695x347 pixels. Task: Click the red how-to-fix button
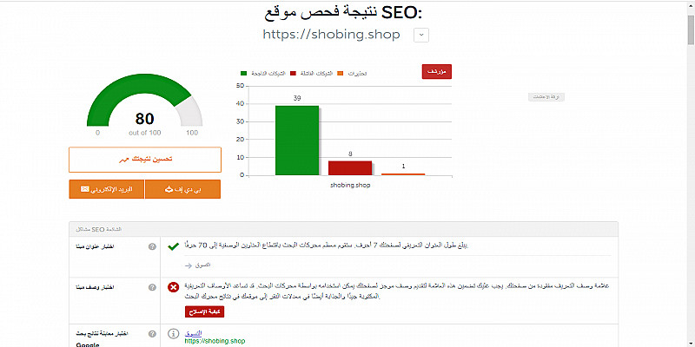pyautogui.click(x=203, y=311)
